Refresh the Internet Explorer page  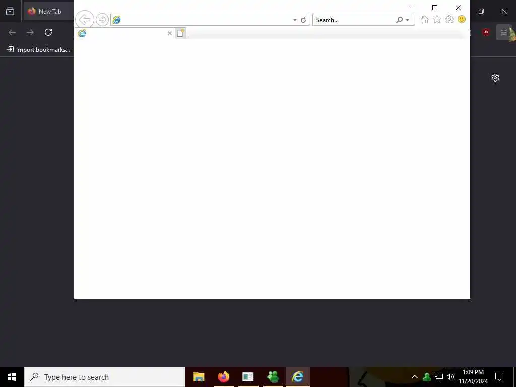303,20
